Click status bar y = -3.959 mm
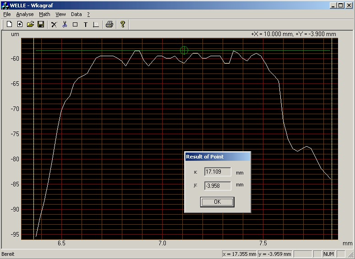 point(275,254)
